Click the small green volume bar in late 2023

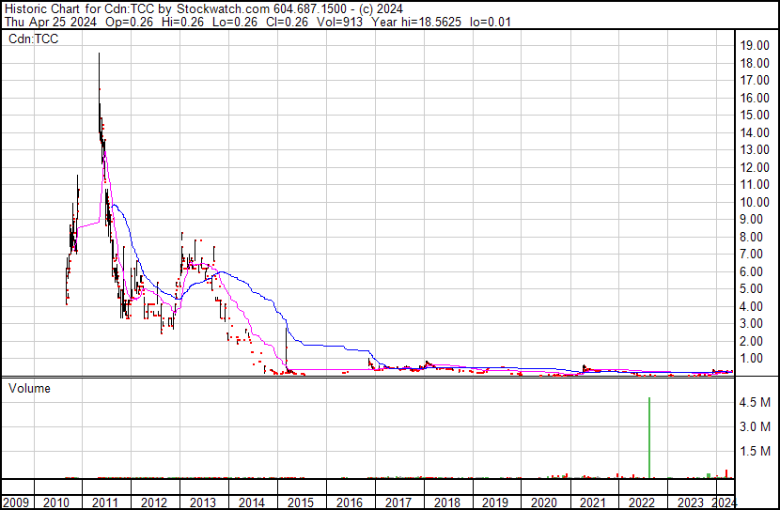709,475
